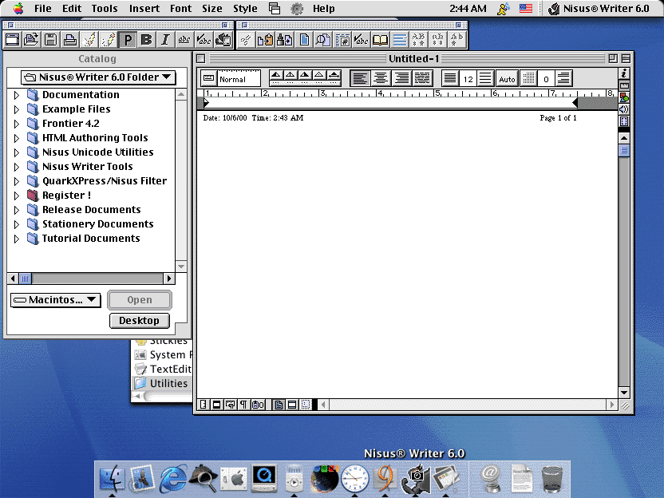Click the document scroll down arrow

click(624, 393)
